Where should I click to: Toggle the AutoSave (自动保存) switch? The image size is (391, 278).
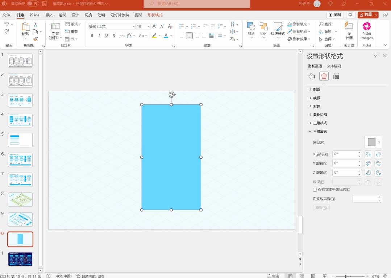point(33,4)
